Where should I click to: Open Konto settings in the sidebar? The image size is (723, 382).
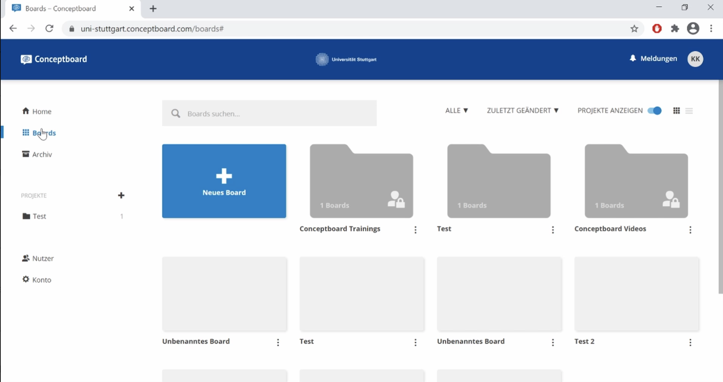coord(37,280)
